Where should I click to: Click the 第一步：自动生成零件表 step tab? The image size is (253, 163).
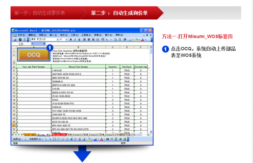point(40,13)
